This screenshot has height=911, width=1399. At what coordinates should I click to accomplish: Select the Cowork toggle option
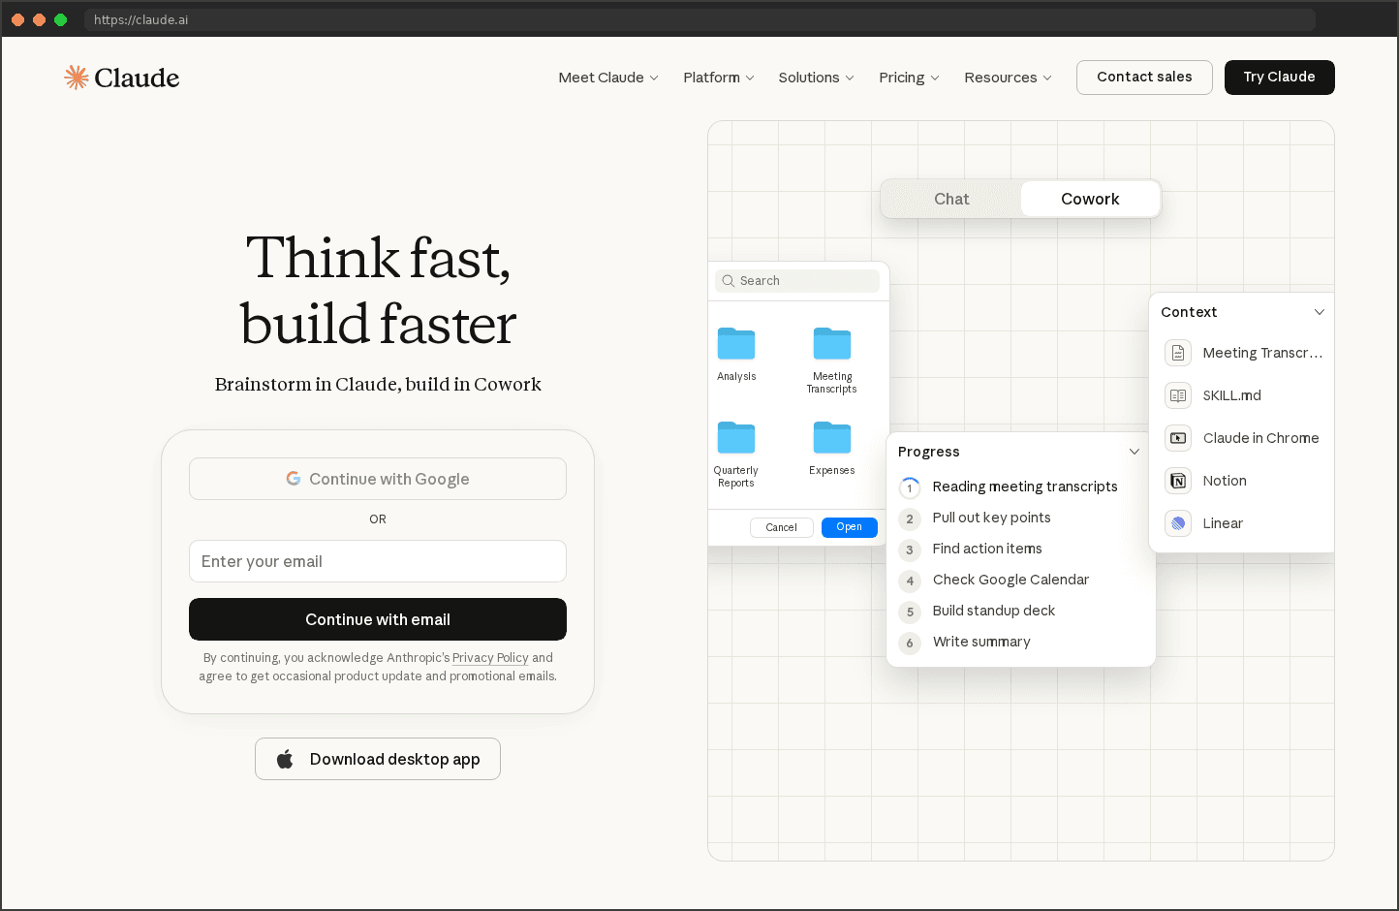(1090, 199)
